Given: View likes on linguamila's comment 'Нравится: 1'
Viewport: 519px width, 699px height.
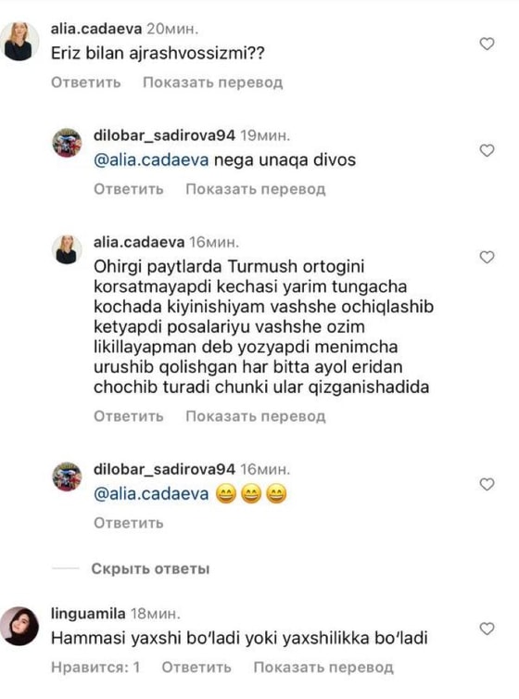Looking at the screenshot, I should (x=95, y=667).
